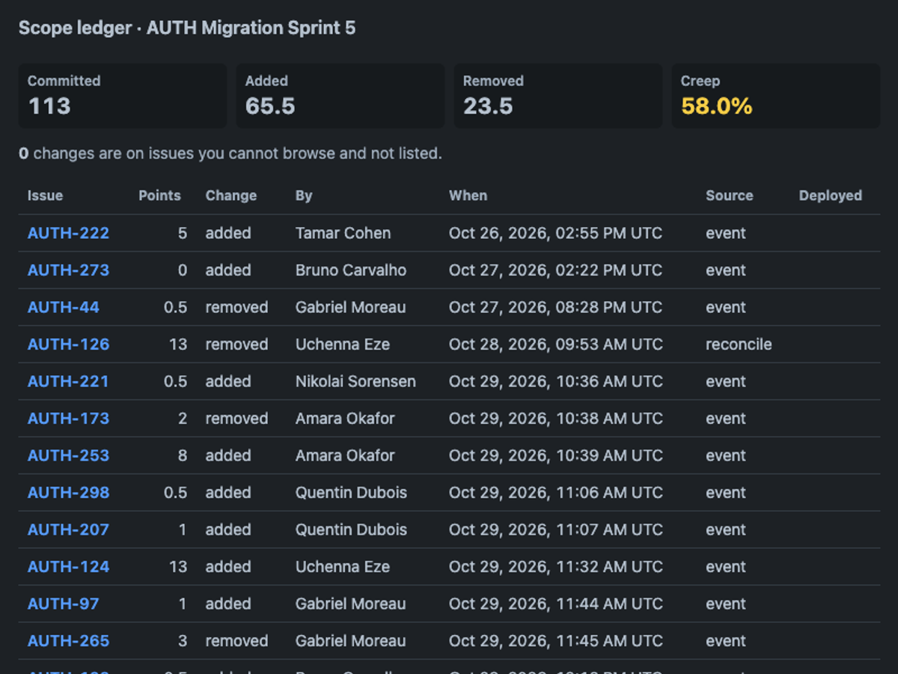Click Uchenna Eze in AUTH-126 row
This screenshot has width=898, height=674.
(343, 344)
